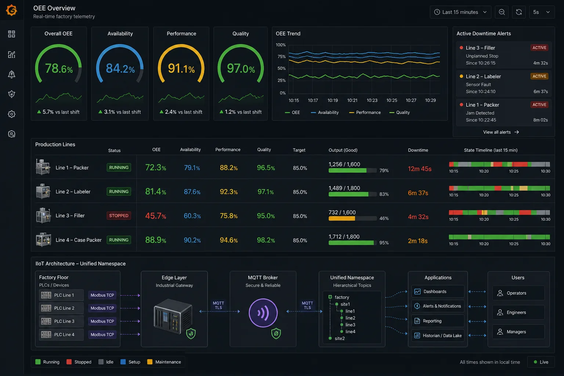564x376 pixels.
Task: Click Line 1 – Packer output progress bar
Action: (x=352, y=170)
